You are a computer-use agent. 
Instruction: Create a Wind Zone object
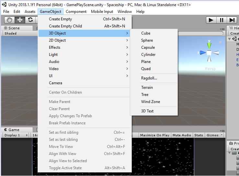(154, 102)
